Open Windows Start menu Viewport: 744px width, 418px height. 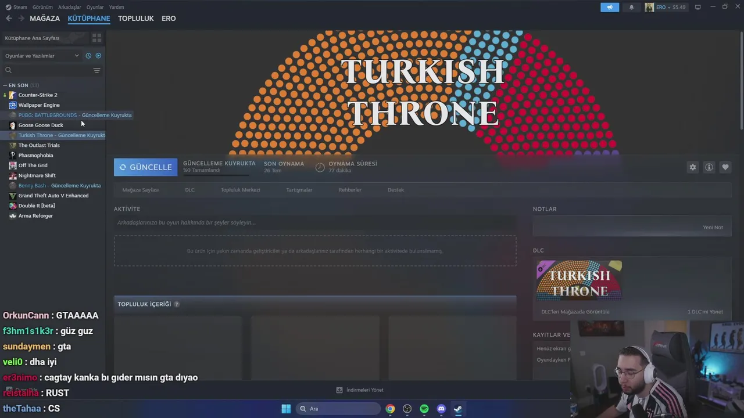(286, 409)
